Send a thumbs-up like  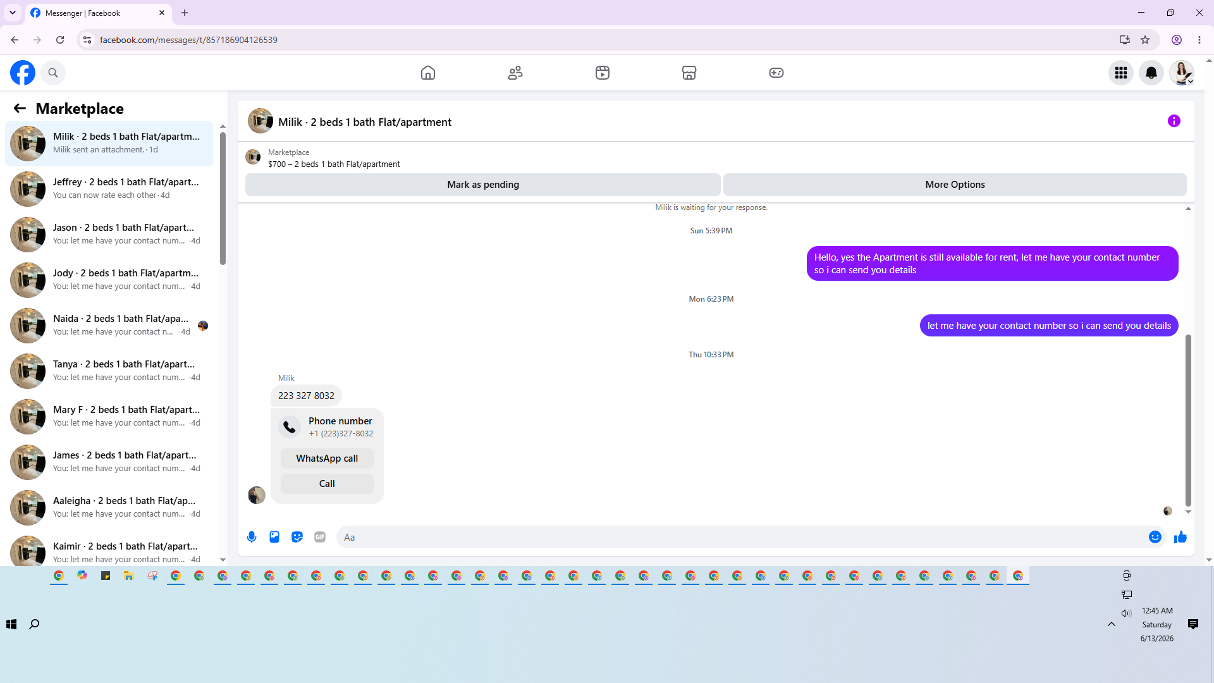[1180, 537]
